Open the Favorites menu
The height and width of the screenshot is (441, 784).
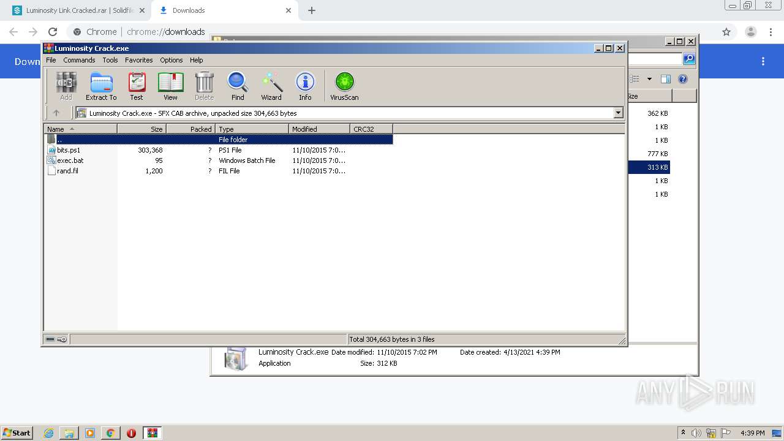click(139, 60)
